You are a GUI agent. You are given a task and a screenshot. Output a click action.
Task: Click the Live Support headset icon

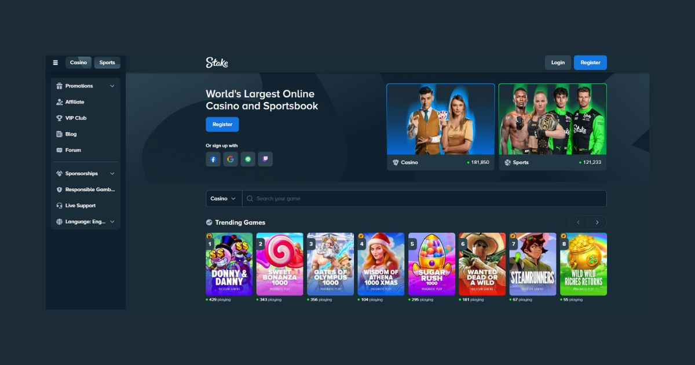coord(59,206)
